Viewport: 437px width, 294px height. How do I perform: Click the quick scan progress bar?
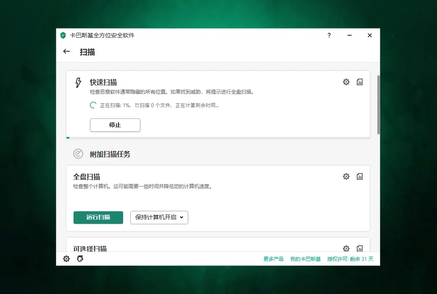coord(218,138)
